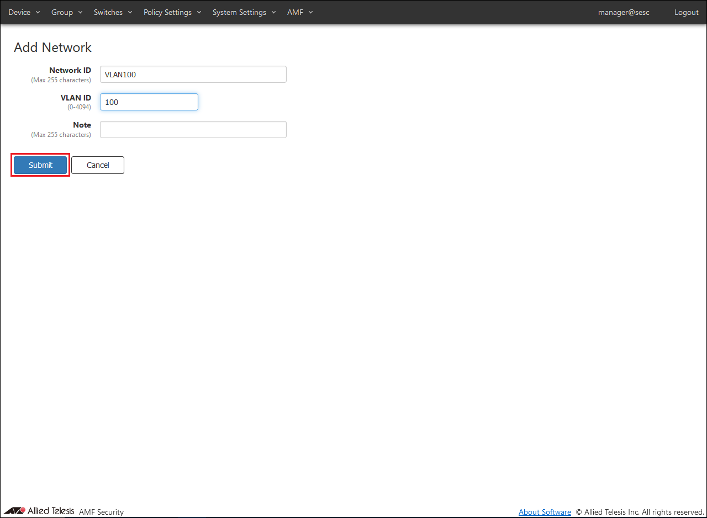Expand the System Settings dropdown arrow
Viewport: 707px width, 518px height.
pyautogui.click(x=273, y=12)
